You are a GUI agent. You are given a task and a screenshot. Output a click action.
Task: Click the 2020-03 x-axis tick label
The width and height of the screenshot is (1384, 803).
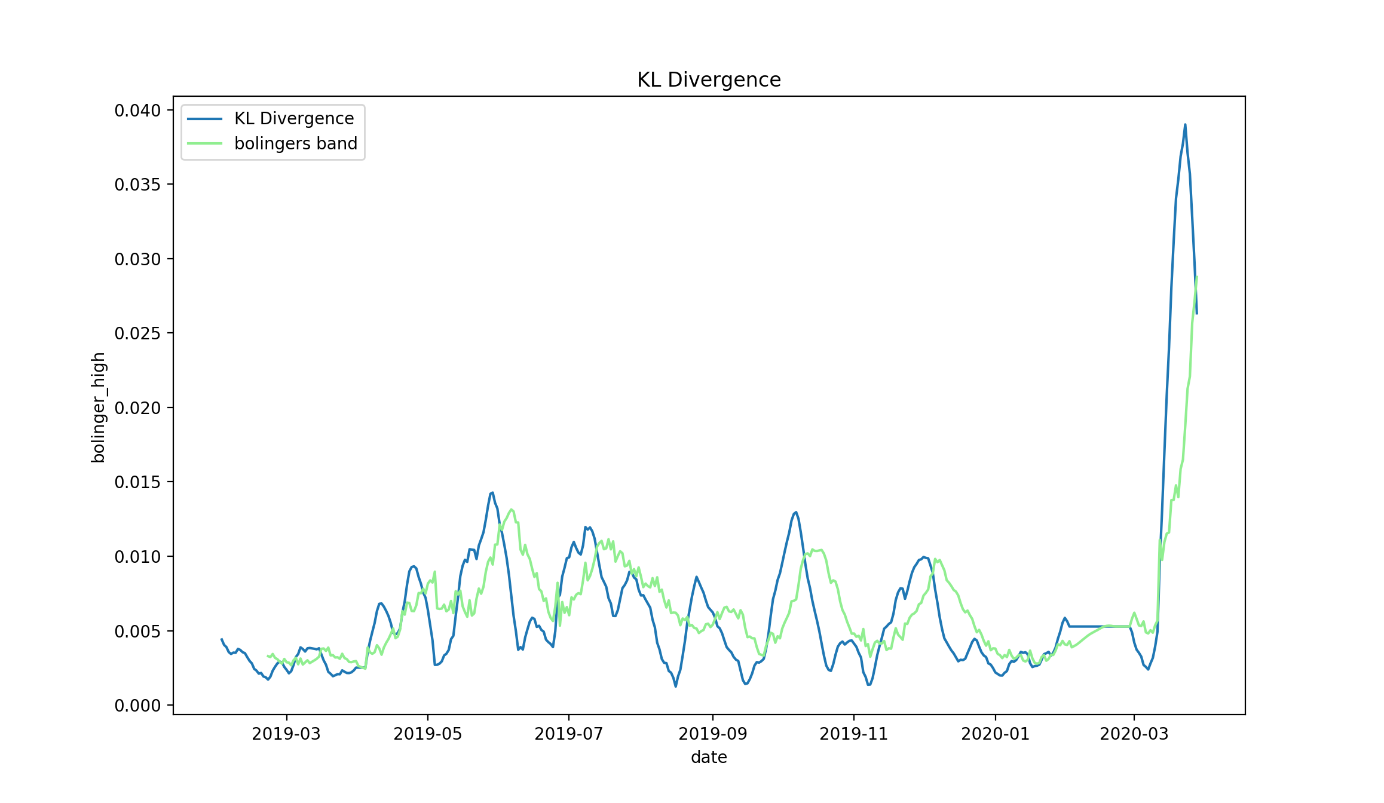(1134, 734)
